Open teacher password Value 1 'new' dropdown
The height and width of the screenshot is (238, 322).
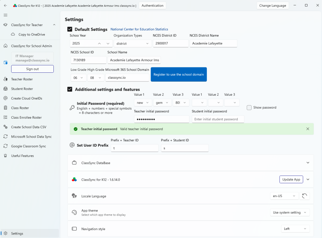tap(143, 103)
